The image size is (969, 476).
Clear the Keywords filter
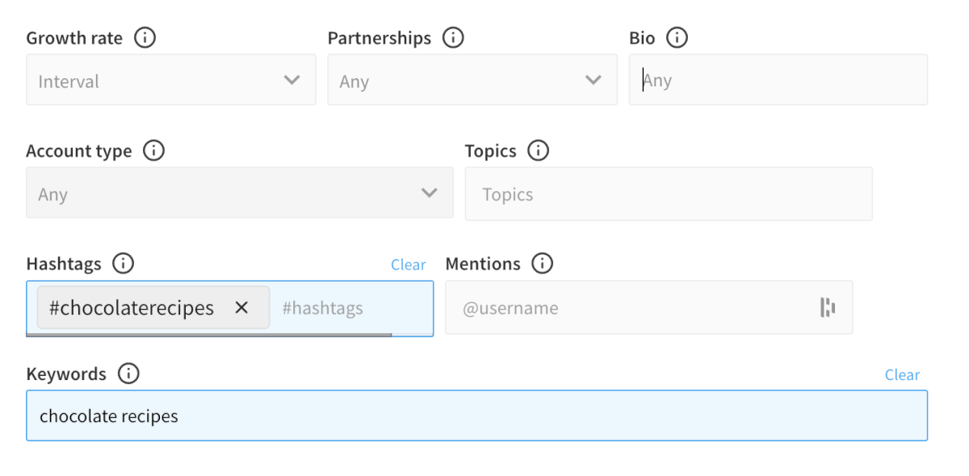[902, 374]
